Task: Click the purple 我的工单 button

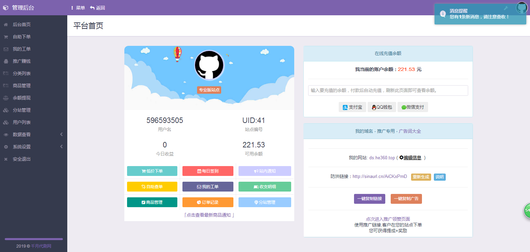Action: pos(208,186)
